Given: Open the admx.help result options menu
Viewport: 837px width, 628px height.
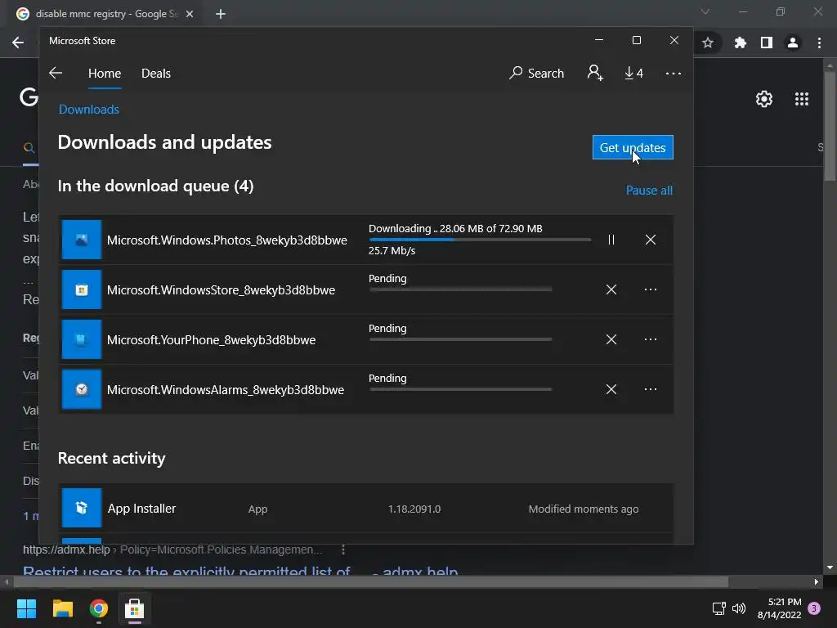Looking at the screenshot, I should click(x=343, y=549).
